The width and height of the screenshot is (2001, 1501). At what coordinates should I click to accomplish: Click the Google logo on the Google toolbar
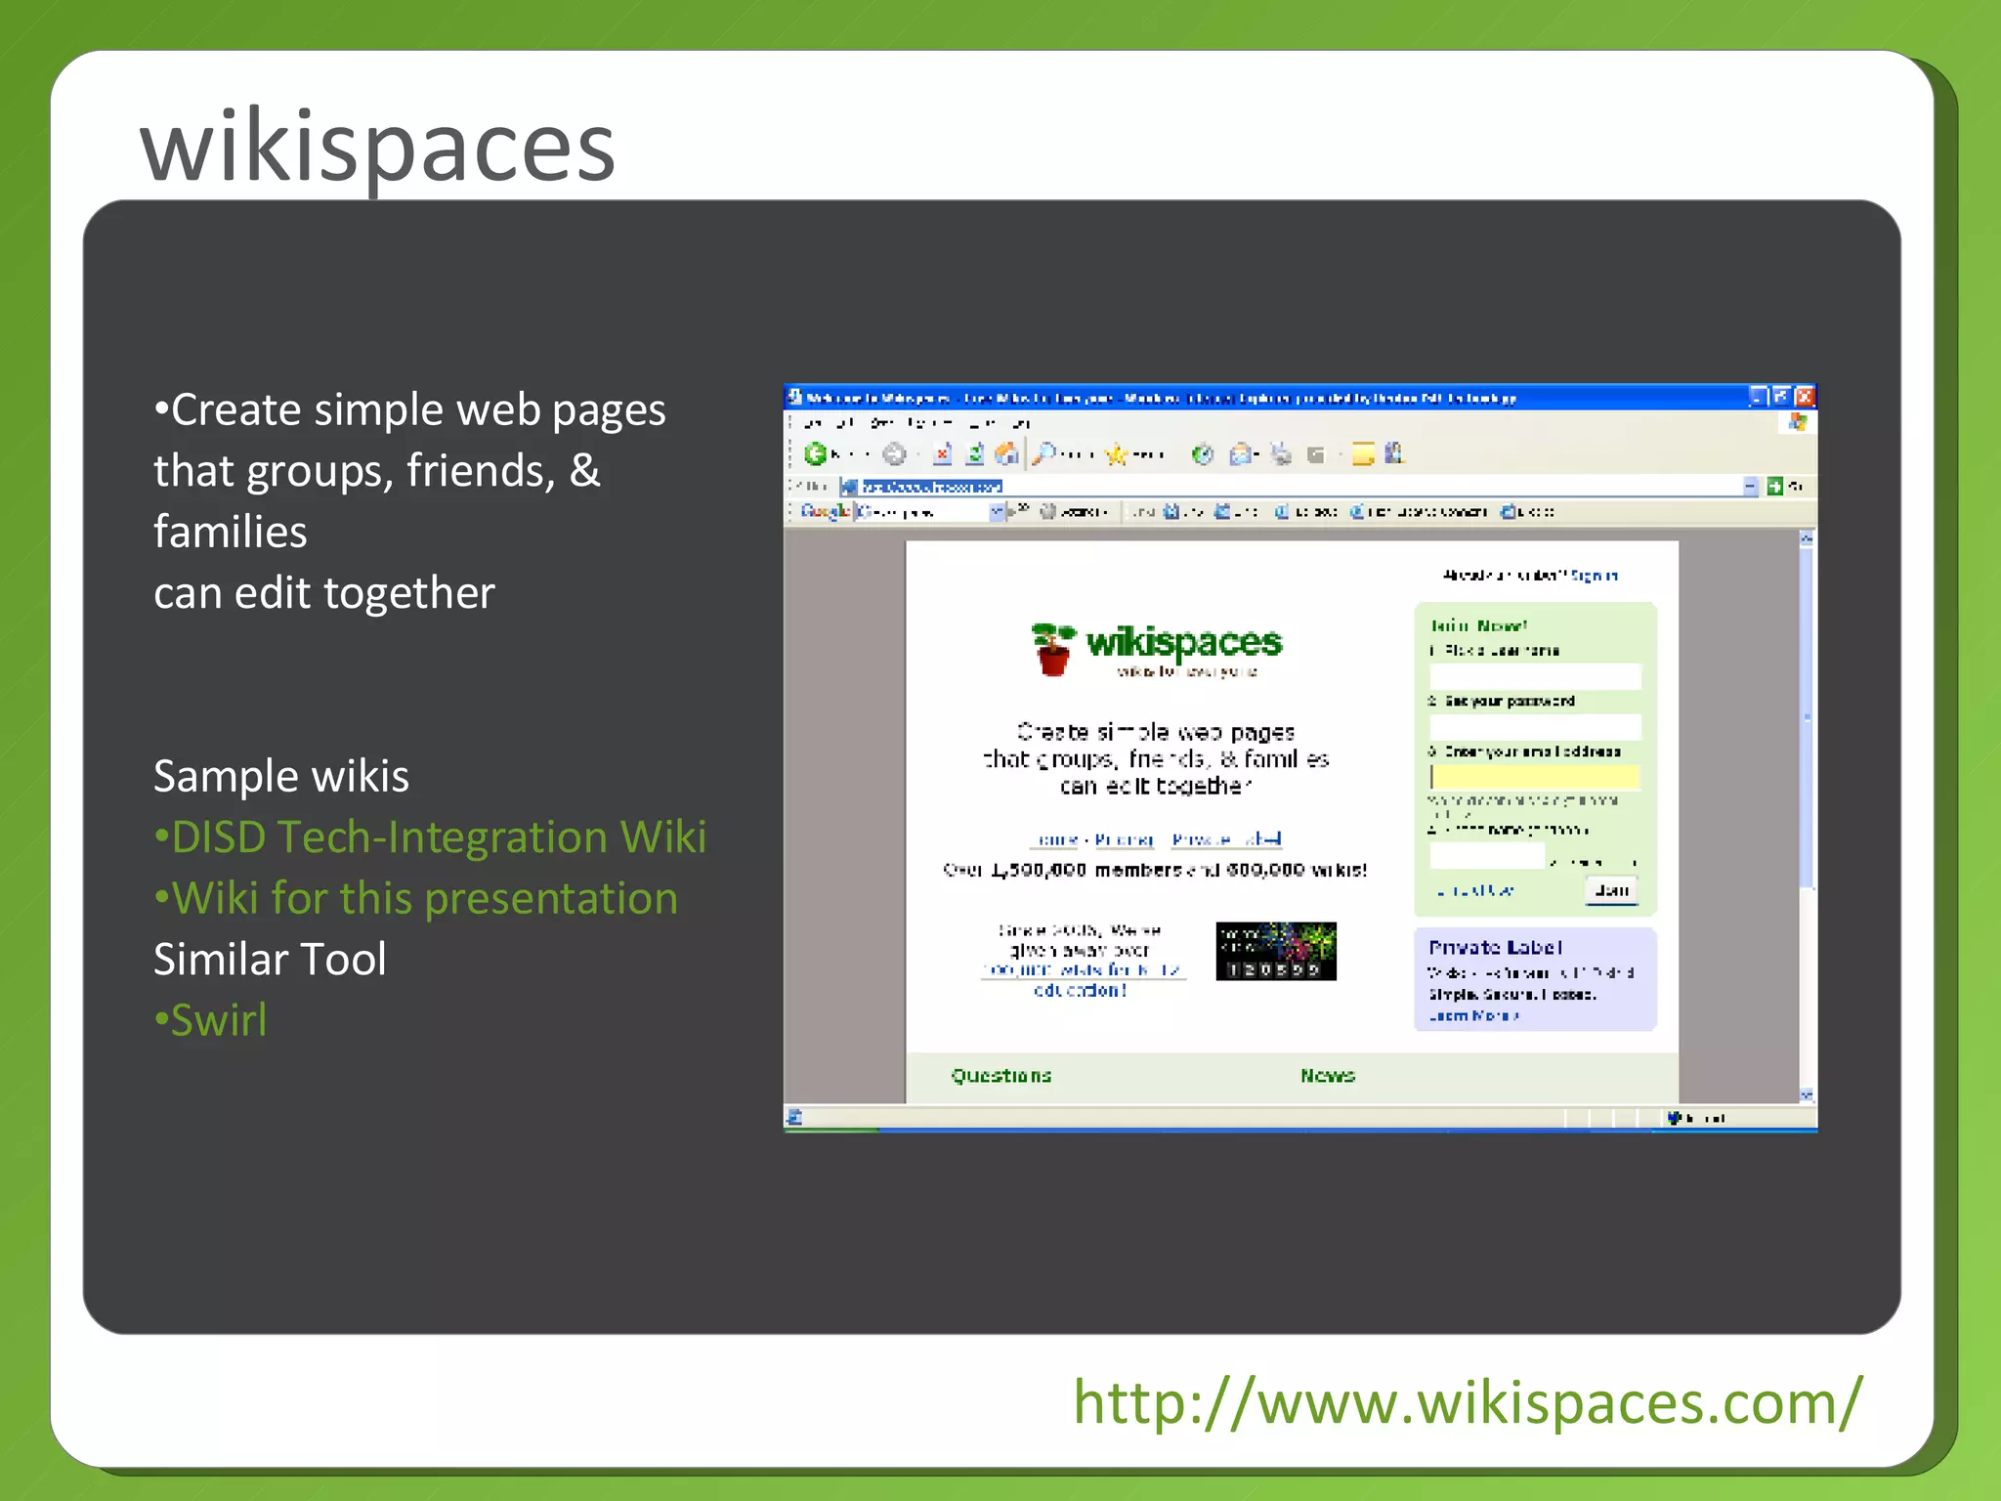click(x=825, y=511)
